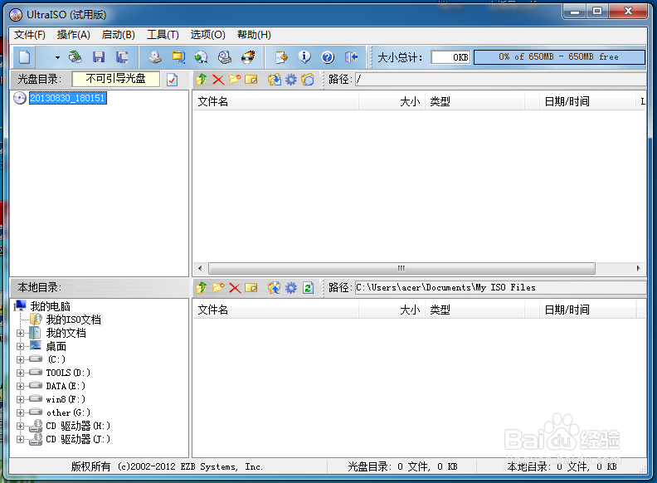Go up one level in local directory toolbar
657x483 pixels.
202,288
